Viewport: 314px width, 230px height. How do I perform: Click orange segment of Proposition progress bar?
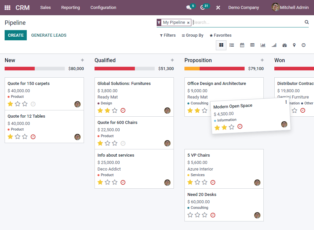tap(192, 69)
